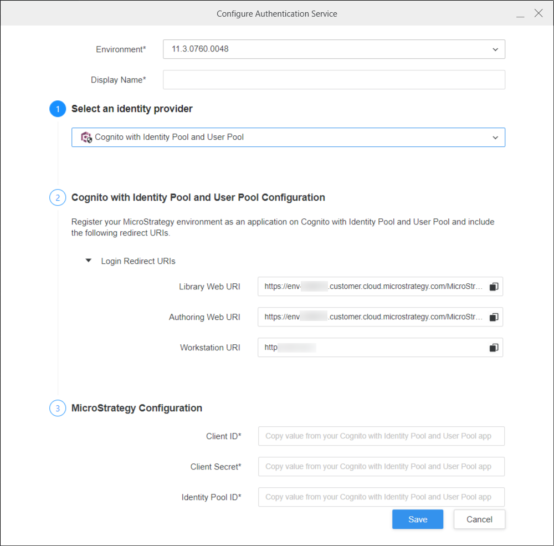Image resolution: width=554 pixels, height=546 pixels.
Task: Open the Environment dropdown
Action: 334,49
